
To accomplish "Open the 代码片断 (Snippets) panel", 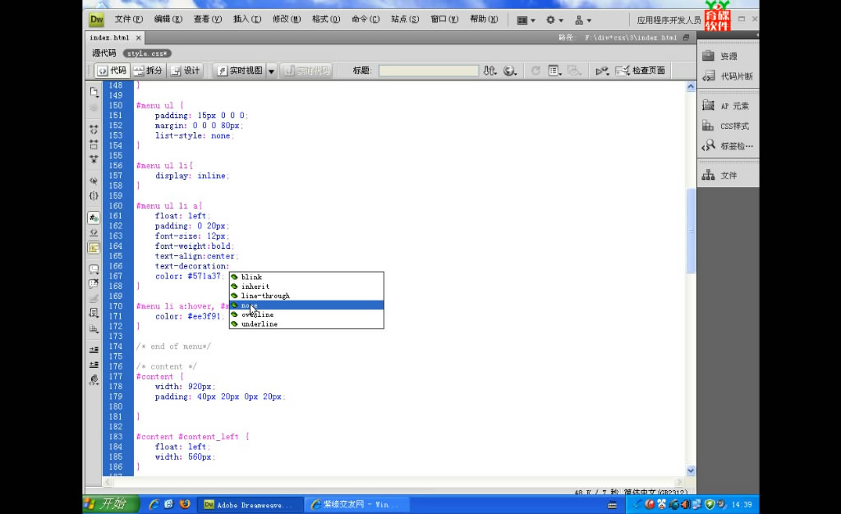I will pos(728,76).
